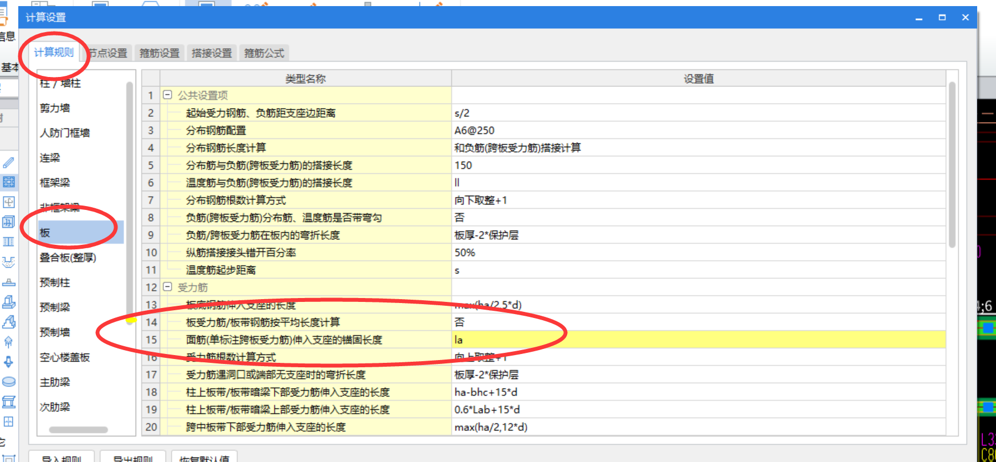The image size is (996, 462).
Task: Edit the ll value for 温度筋 lap length
Action: pyautogui.click(x=699, y=183)
